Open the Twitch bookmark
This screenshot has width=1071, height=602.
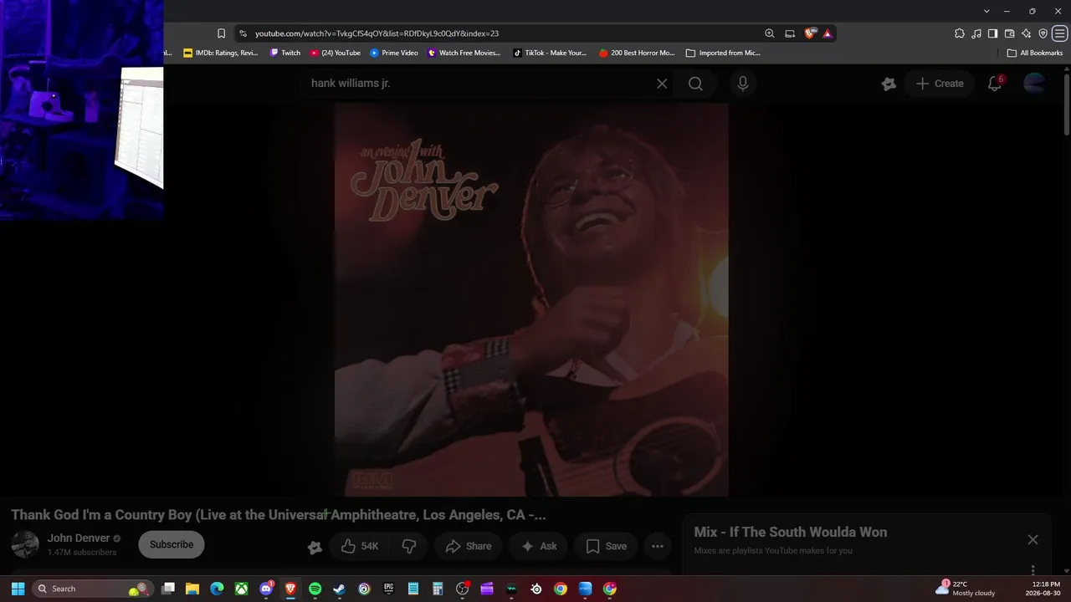point(285,53)
